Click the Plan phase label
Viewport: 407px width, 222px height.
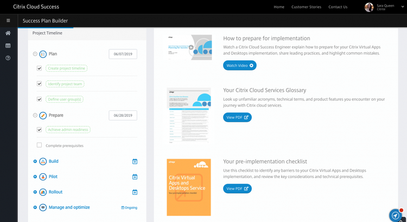pos(53,54)
